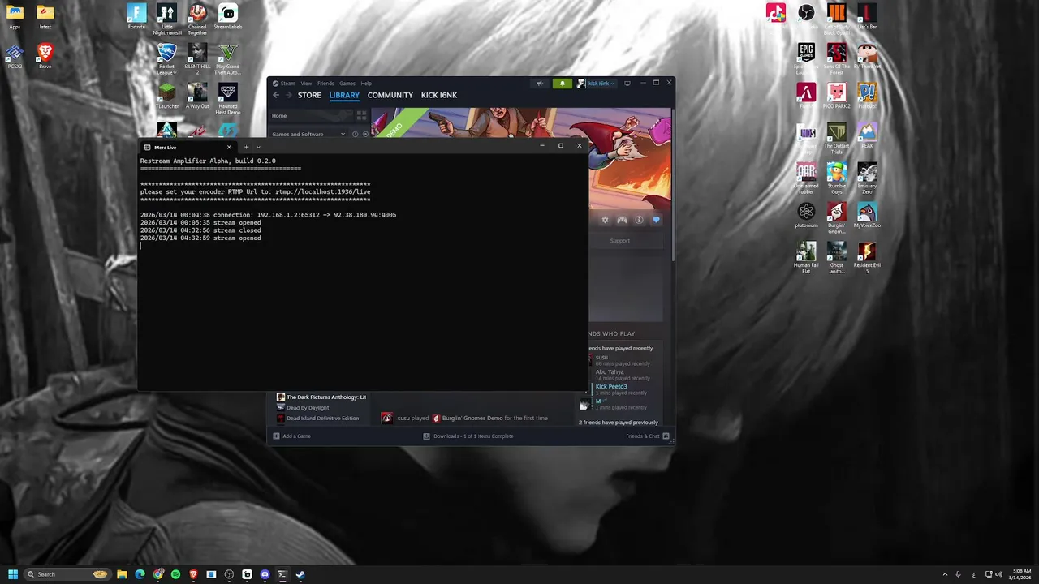Open Steam Downloads status bar
Viewport: 1039px width, 584px height.
point(468,436)
